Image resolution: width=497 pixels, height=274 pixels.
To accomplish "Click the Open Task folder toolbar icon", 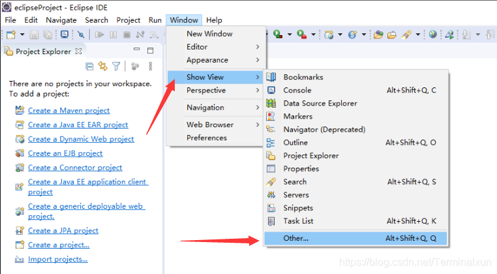I will tap(392, 34).
